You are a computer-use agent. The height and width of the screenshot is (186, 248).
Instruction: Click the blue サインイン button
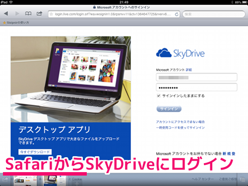169,109
